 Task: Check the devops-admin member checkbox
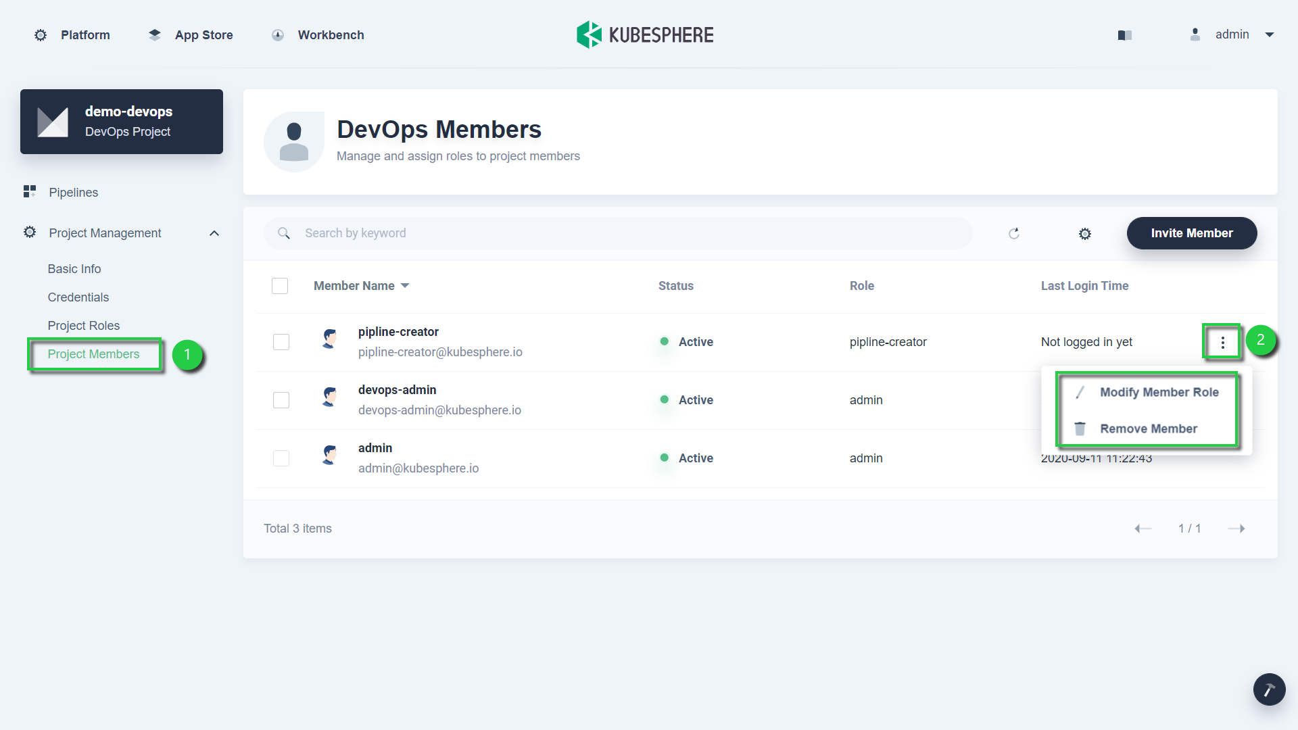click(281, 400)
